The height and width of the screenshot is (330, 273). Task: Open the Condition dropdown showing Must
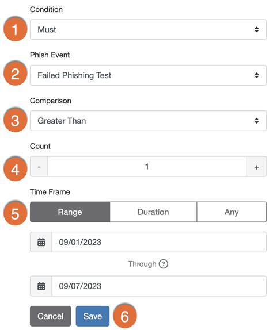coord(148,29)
